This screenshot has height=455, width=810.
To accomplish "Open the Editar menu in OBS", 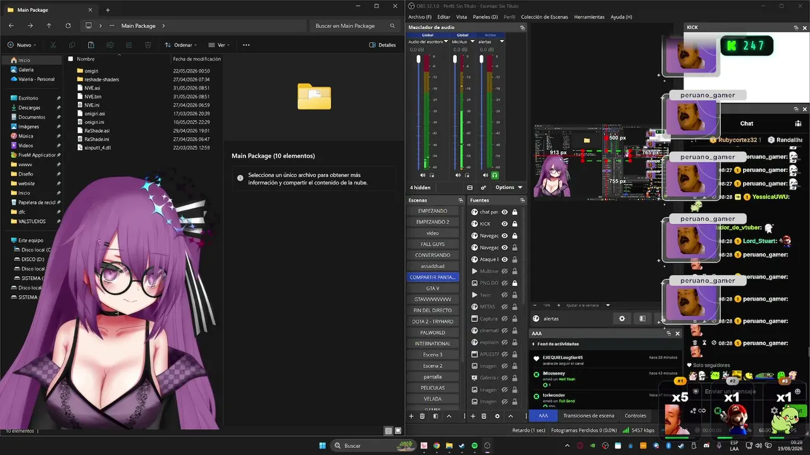I will point(444,17).
